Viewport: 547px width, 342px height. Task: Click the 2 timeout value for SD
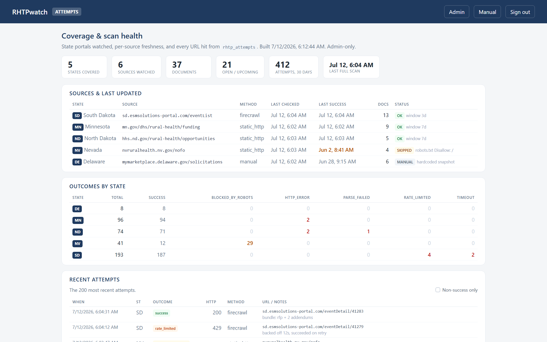pos(473,255)
